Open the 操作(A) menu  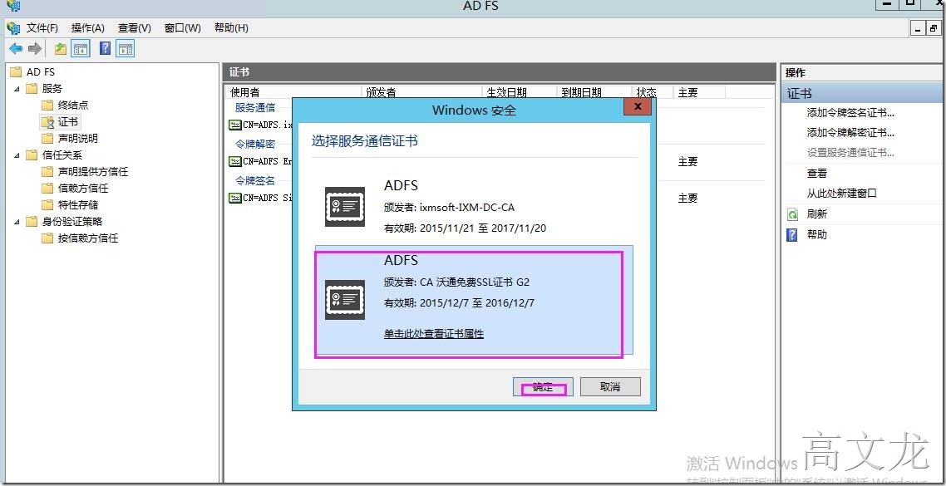(x=88, y=27)
